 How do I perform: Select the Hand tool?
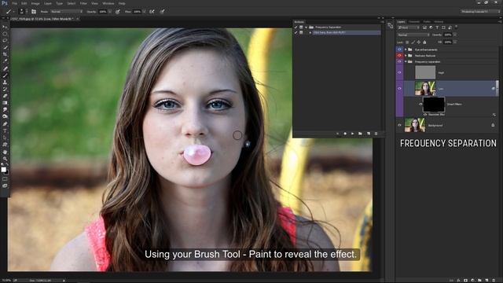[x=5, y=152]
